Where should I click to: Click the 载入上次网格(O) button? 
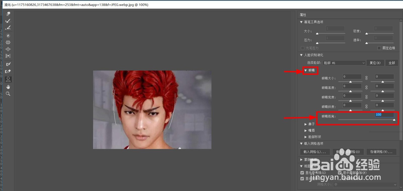click(348, 152)
